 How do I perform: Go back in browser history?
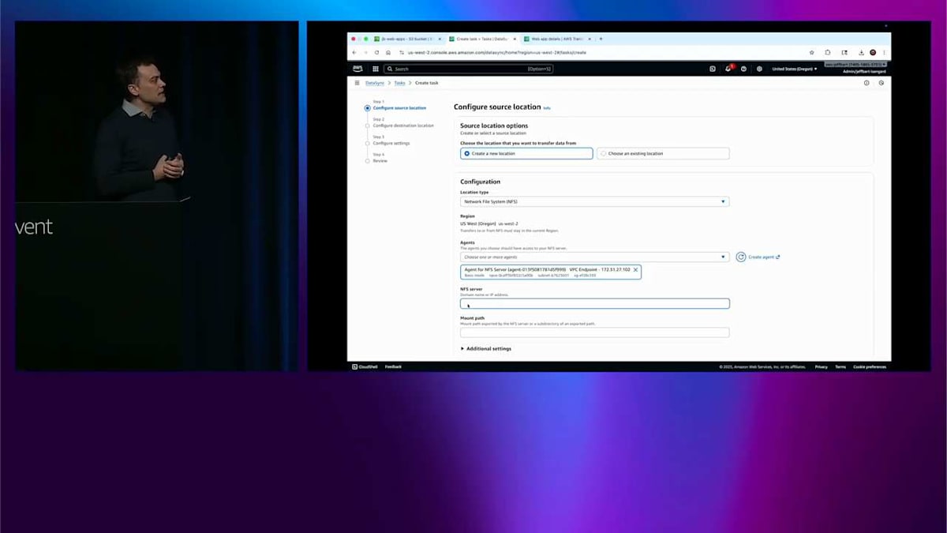pos(354,53)
